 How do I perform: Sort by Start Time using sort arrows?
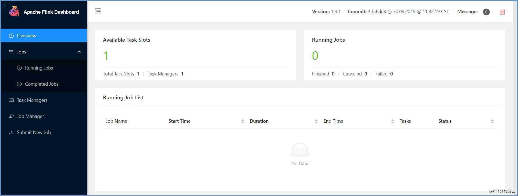(242, 121)
